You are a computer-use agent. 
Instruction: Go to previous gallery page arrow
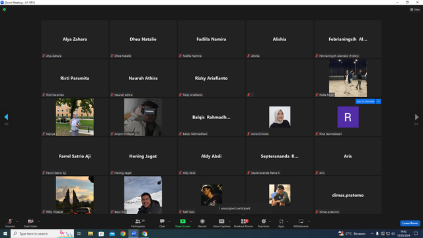pos(6,117)
